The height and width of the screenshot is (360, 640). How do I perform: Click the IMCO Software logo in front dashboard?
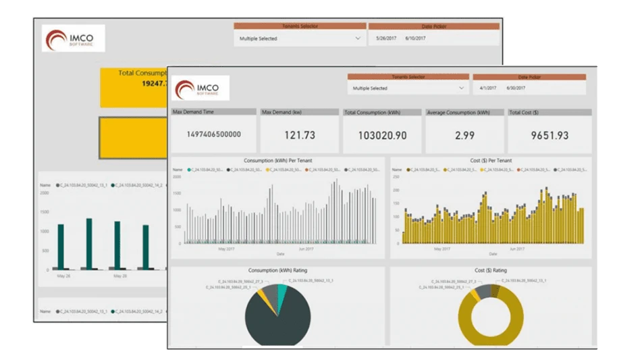(201, 88)
